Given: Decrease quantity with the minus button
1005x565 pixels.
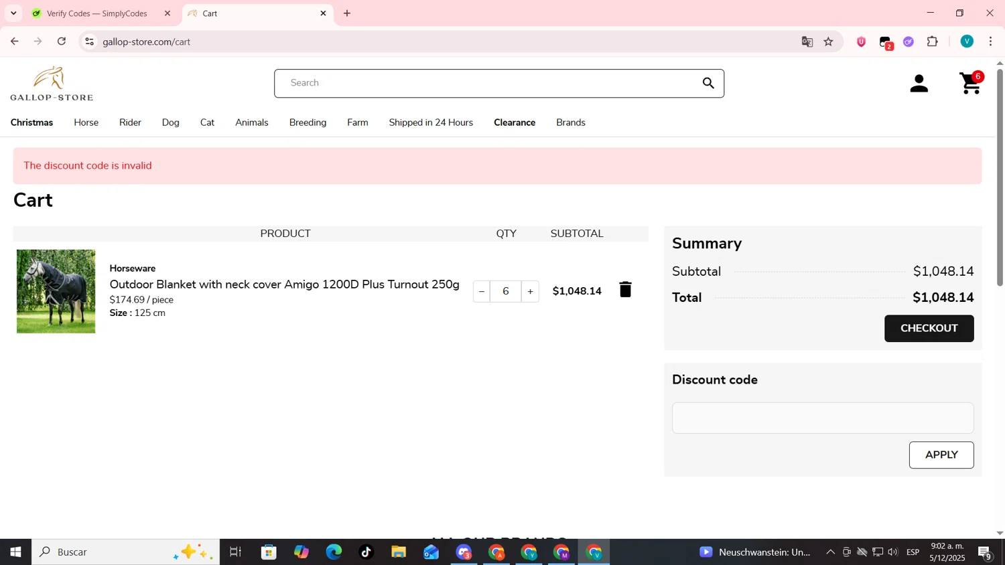Looking at the screenshot, I should pyautogui.click(x=482, y=291).
